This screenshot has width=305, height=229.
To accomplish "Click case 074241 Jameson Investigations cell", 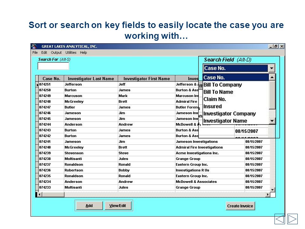I will click(210, 142).
